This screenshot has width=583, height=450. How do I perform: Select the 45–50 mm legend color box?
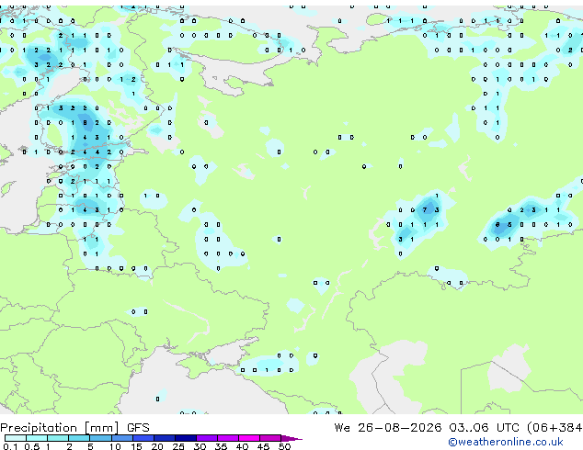270,438
